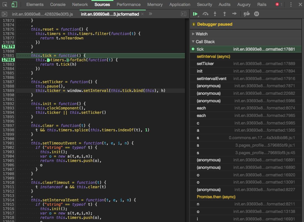Open the Console tab

pyautogui.click(x=58, y=4)
